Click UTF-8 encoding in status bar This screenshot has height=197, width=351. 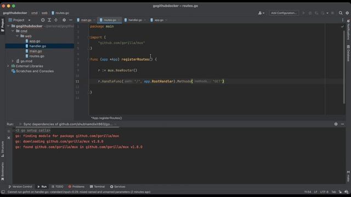(324, 192)
